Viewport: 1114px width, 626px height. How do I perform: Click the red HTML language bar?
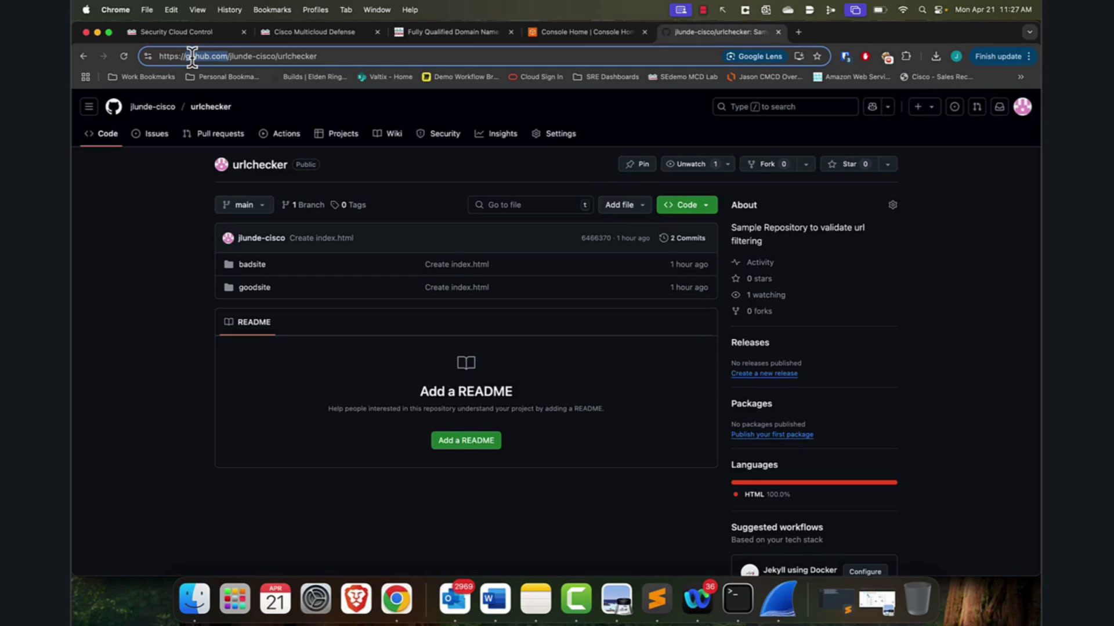coord(814,482)
